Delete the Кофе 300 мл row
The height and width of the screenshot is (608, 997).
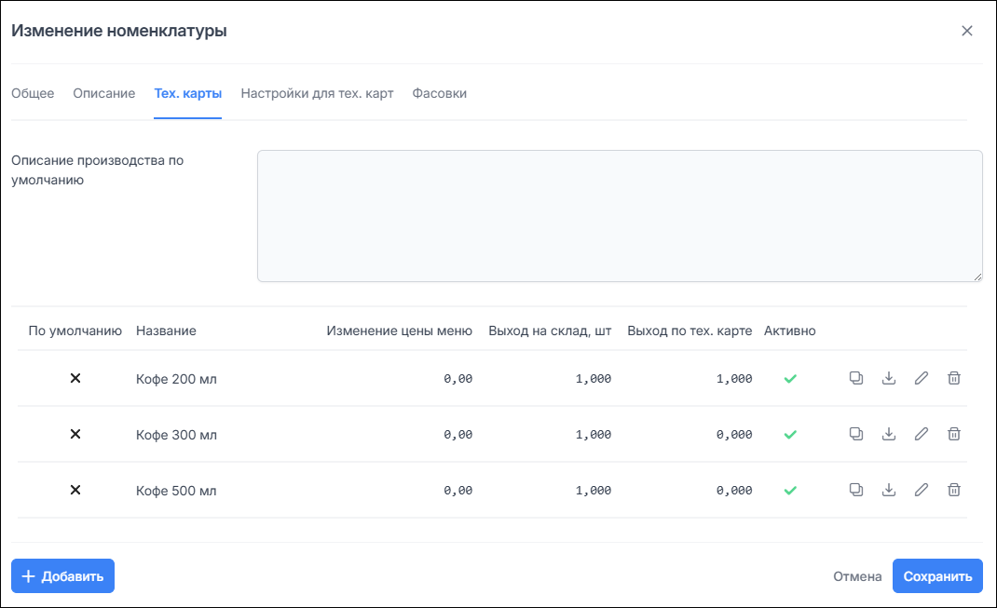click(954, 434)
